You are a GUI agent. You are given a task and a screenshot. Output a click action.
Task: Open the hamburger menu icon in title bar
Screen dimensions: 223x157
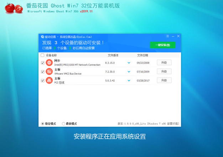168,36
